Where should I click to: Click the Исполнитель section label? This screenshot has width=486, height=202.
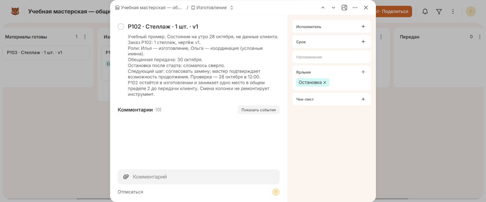(308, 27)
